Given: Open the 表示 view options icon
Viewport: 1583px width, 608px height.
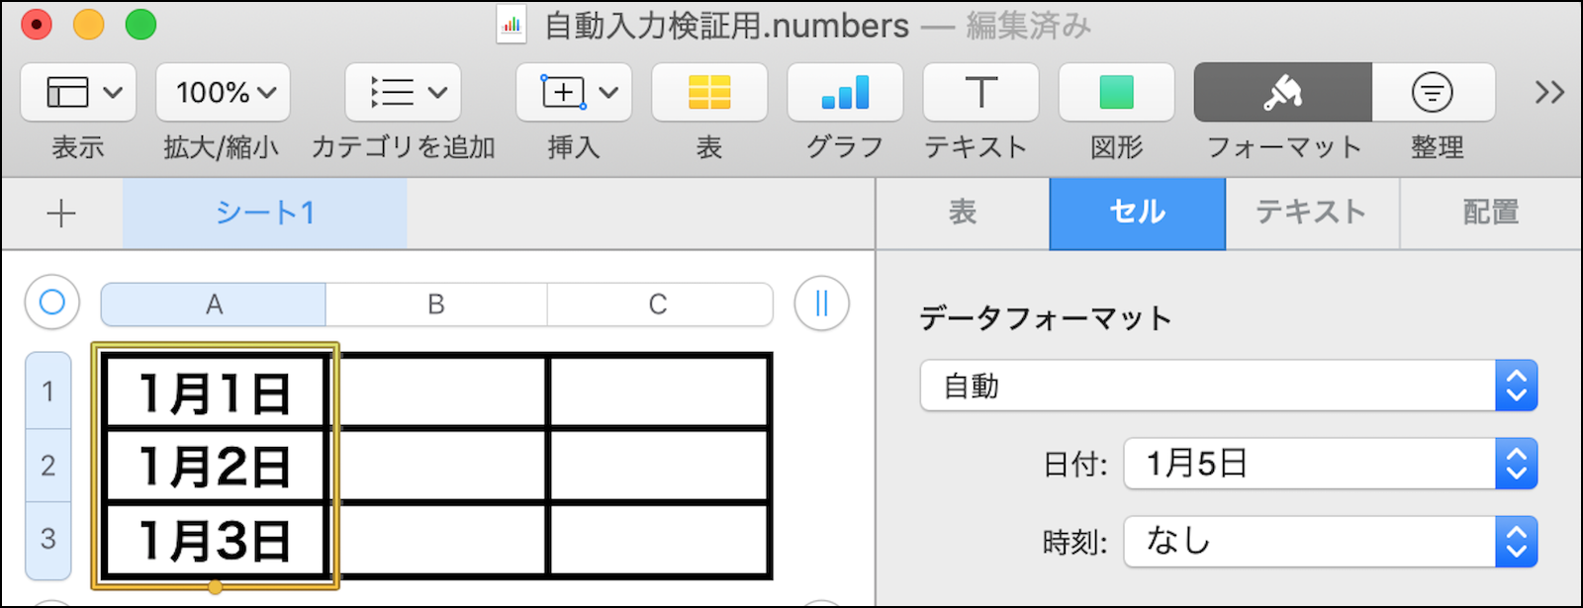Looking at the screenshot, I should [78, 92].
